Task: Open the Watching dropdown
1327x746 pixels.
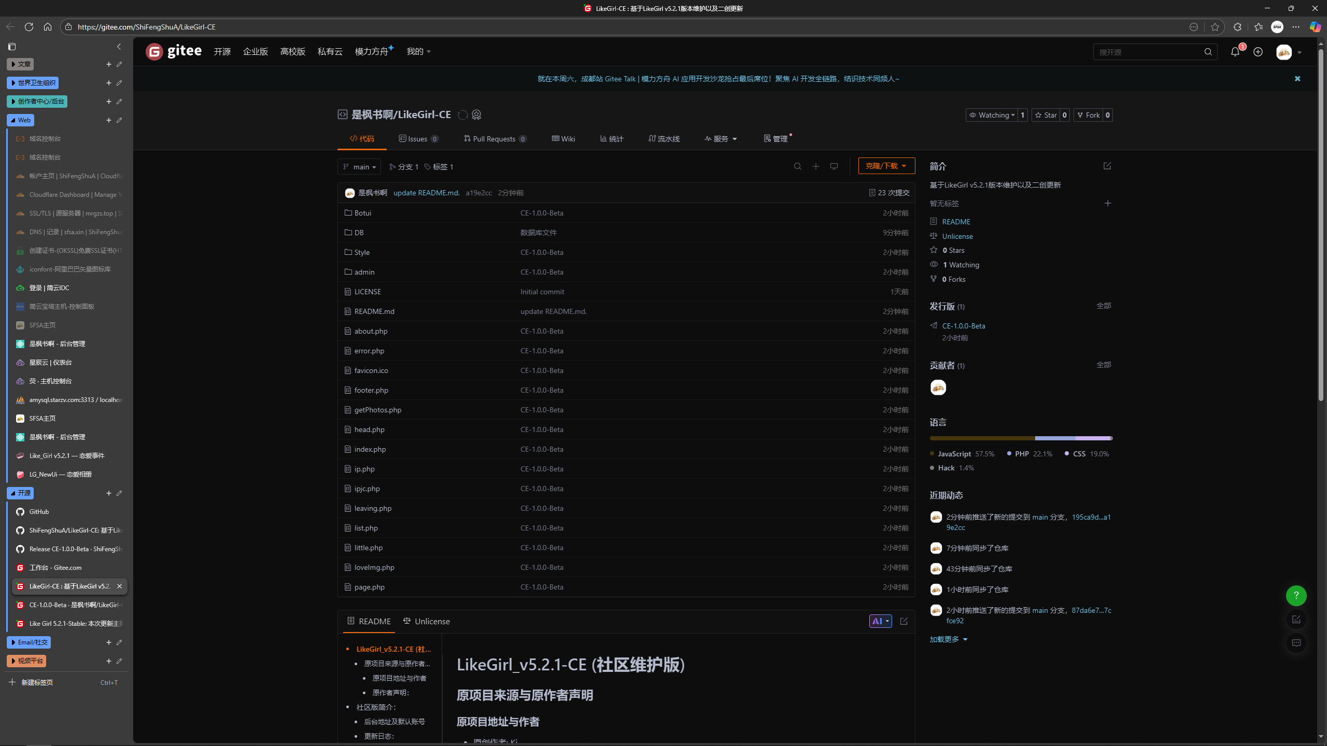Action: [992, 115]
